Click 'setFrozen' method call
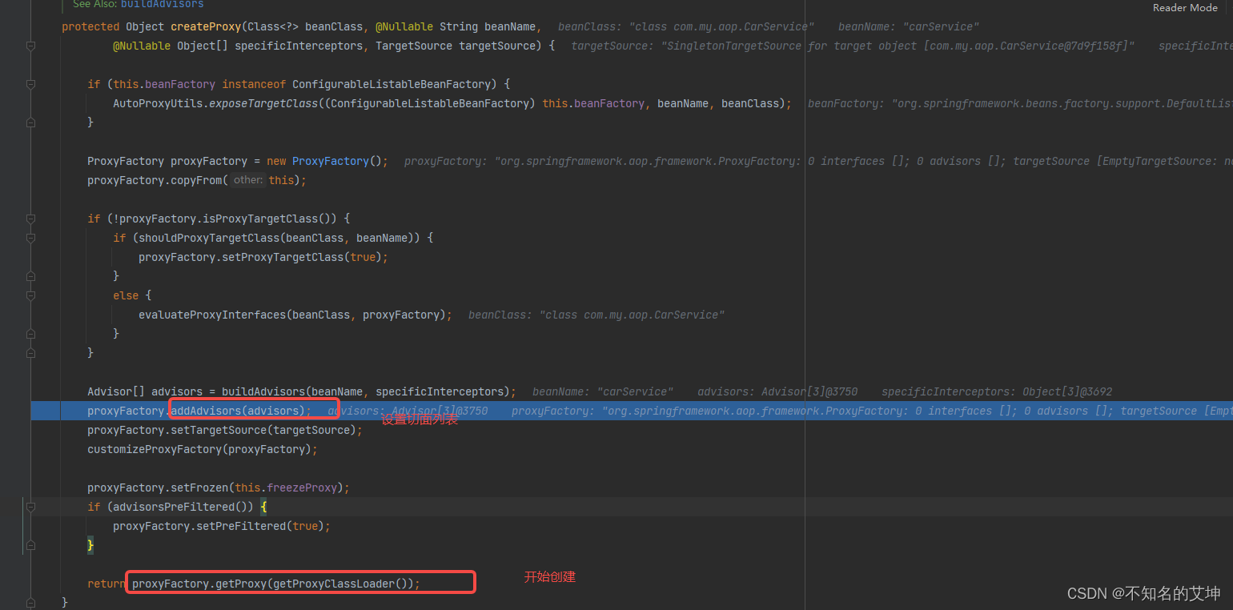Screen dimensions: 1233x610 coord(199,488)
